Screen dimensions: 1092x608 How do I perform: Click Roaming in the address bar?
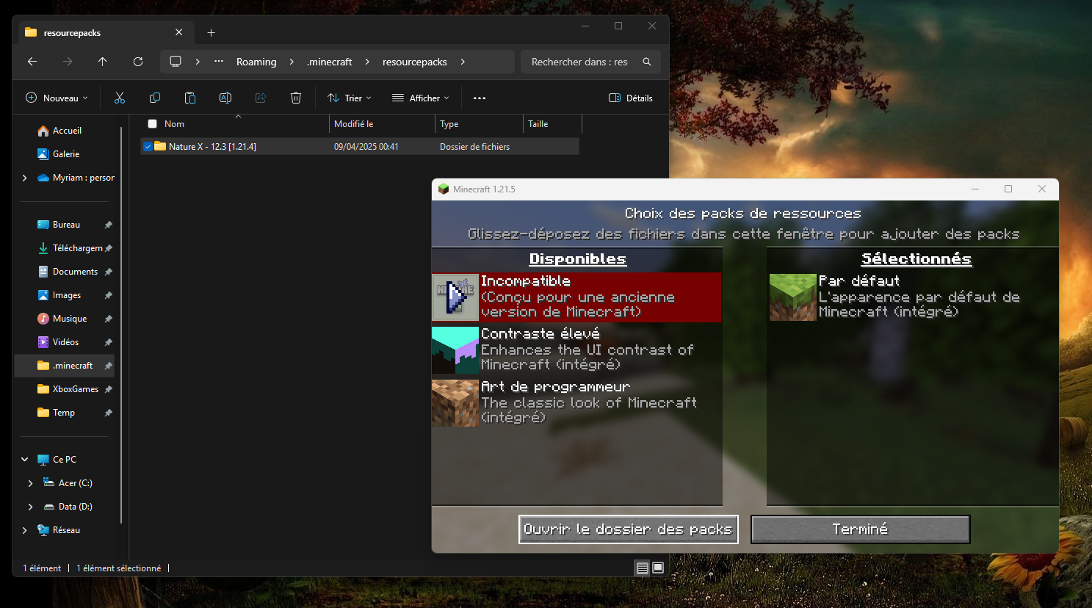(256, 62)
